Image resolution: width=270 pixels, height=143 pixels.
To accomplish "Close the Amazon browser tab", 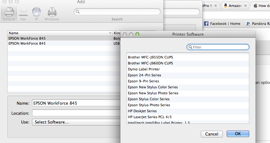I will pos(245,6).
